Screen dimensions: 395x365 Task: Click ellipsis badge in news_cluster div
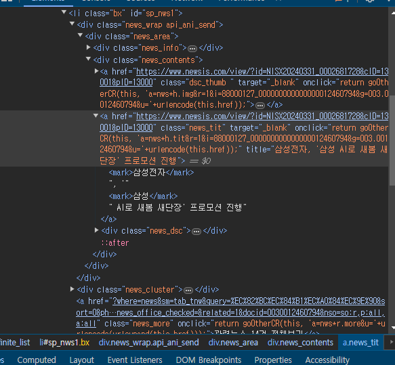coord(188,291)
